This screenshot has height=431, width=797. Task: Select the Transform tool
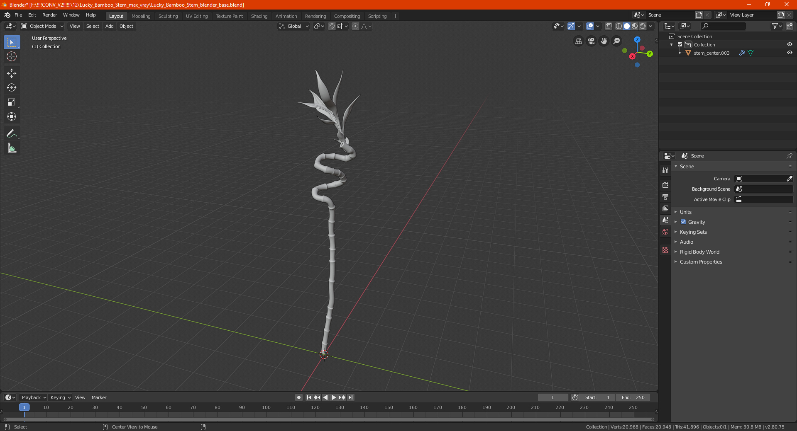tap(12, 116)
